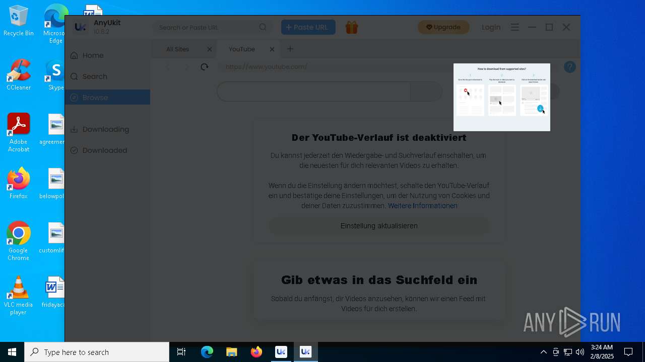Open the gift box promotions icon
The image size is (645, 362).
[352, 27]
